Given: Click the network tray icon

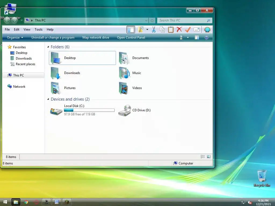Looking at the screenshot, I should pyautogui.click(x=243, y=202).
